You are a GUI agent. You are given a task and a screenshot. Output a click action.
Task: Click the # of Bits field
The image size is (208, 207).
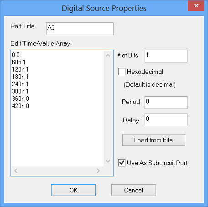[x=166, y=56]
